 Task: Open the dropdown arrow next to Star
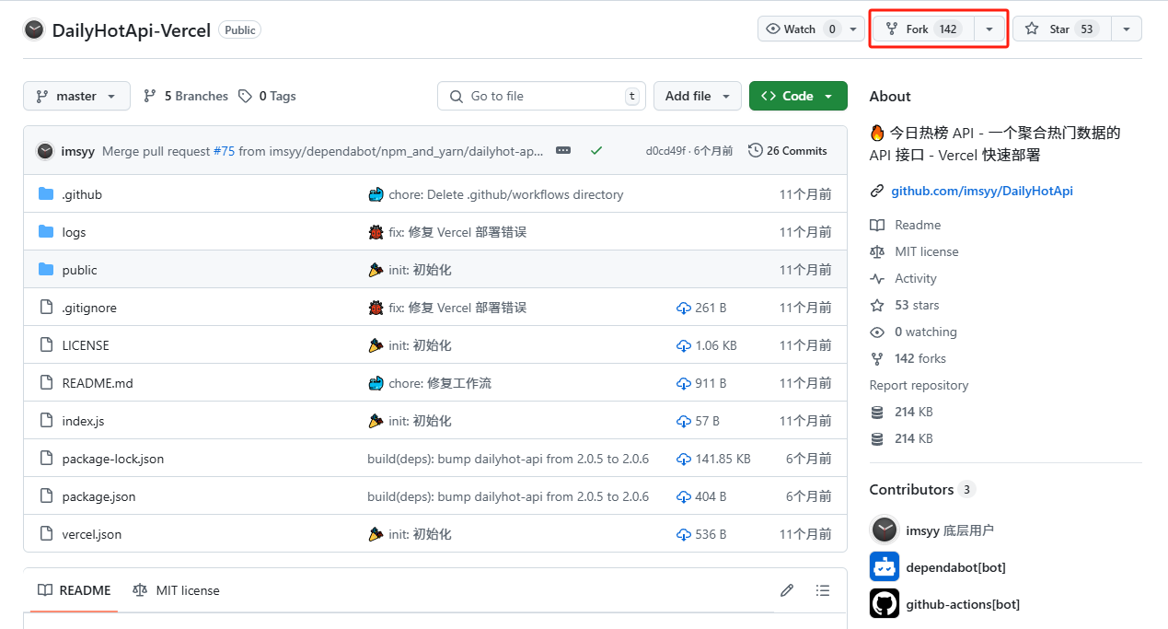pos(1127,29)
